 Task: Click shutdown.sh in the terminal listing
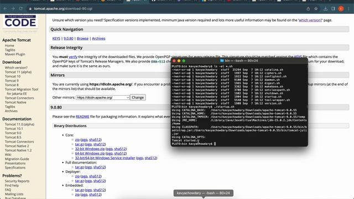click(274, 93)
